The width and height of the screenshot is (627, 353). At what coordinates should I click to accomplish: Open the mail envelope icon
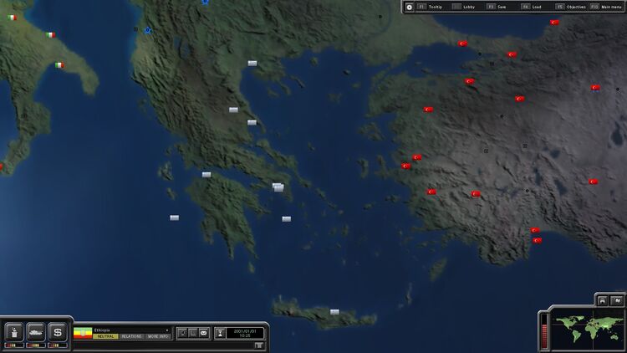click(203, 333)
